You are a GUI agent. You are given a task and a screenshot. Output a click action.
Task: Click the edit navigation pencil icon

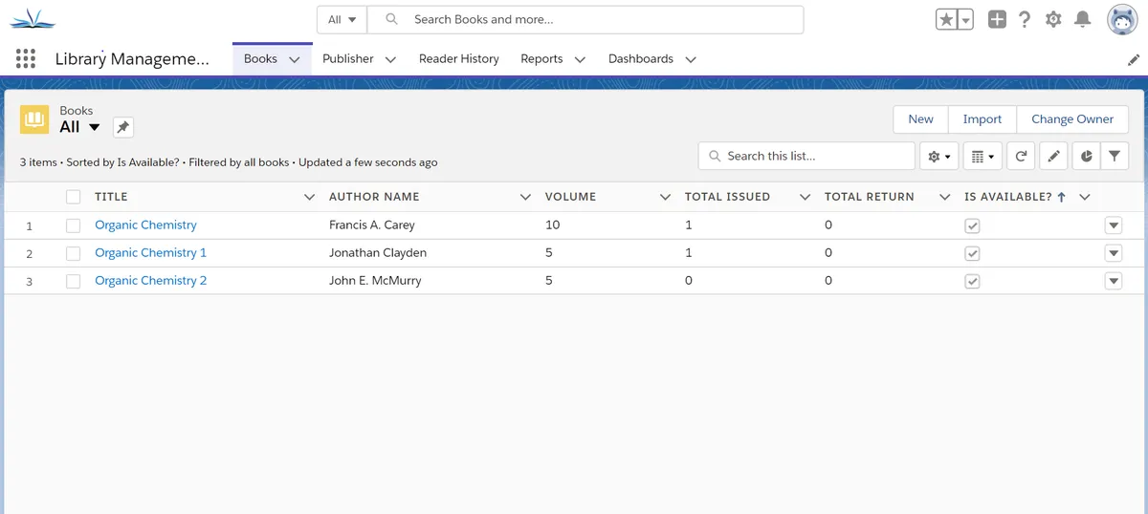pyautogui.click(x=1134, y=59)
